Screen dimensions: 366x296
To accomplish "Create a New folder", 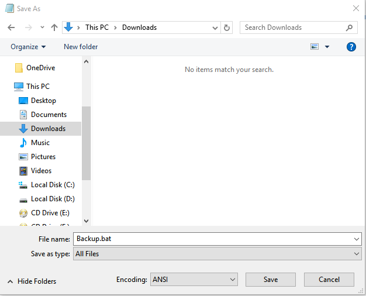I will pos(81,47).
